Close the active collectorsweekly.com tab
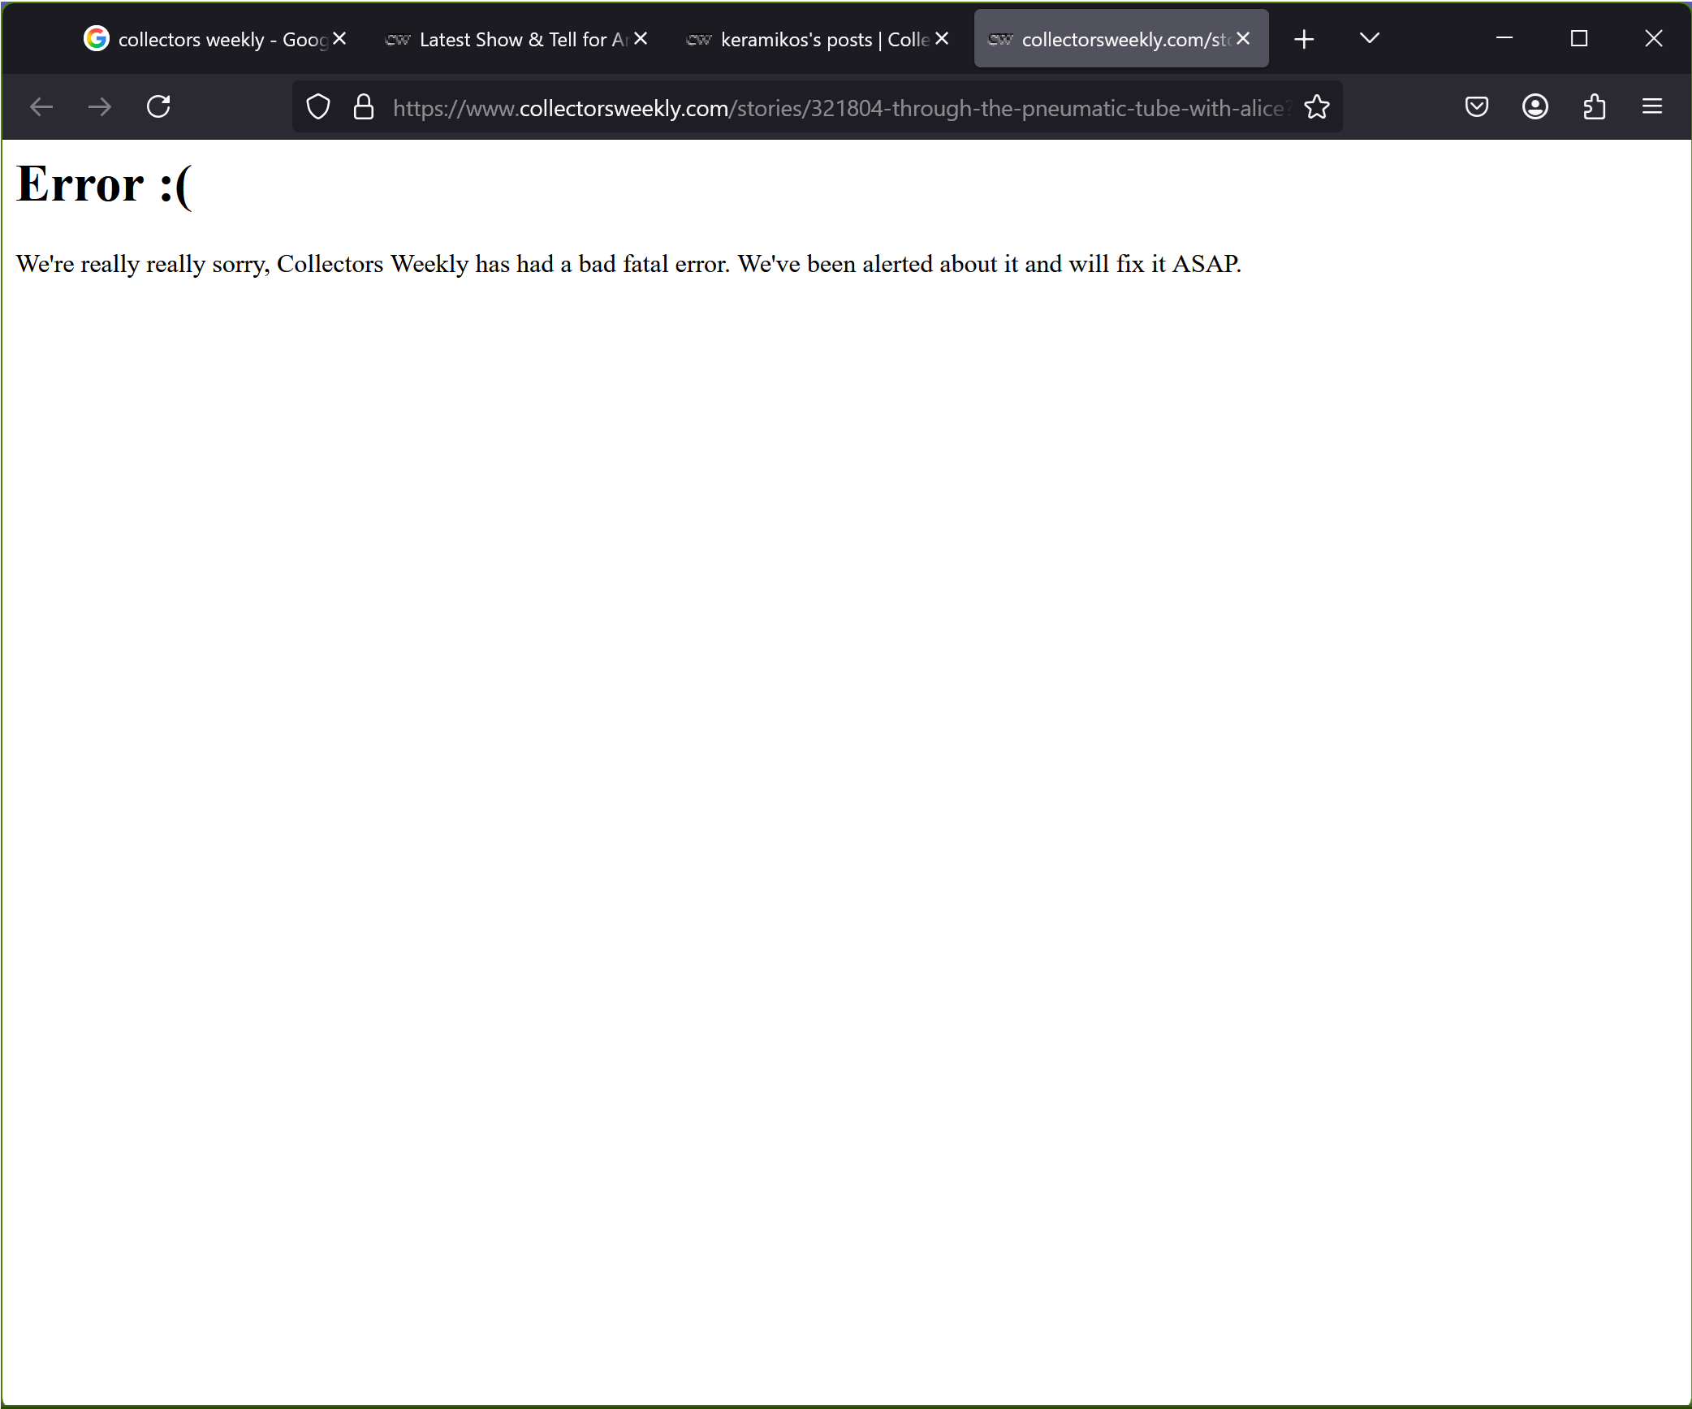This screenshot has width=1692, height=1409. [1243, 39]
